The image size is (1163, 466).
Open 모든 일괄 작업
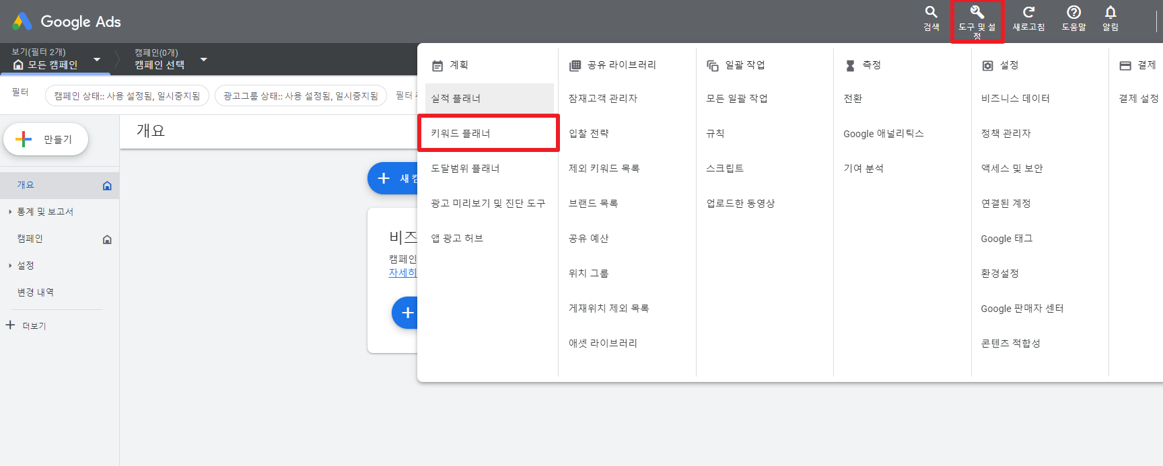tap(737, 98)
